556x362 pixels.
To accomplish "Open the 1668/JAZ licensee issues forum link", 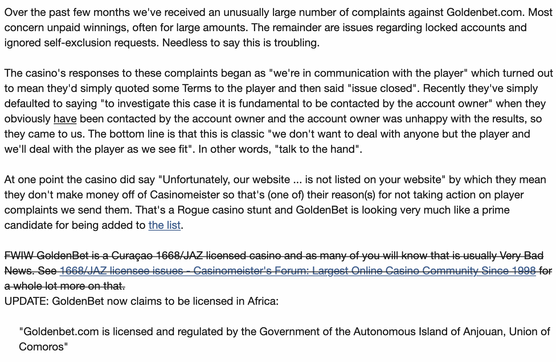I will (297, 271).
